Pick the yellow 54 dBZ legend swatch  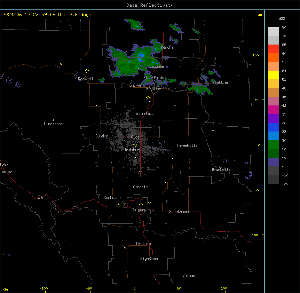(274, 75)
